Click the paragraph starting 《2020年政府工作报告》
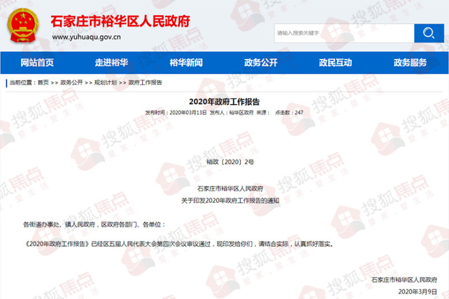This screenshot has width=449, height=299. coord(179,244)
